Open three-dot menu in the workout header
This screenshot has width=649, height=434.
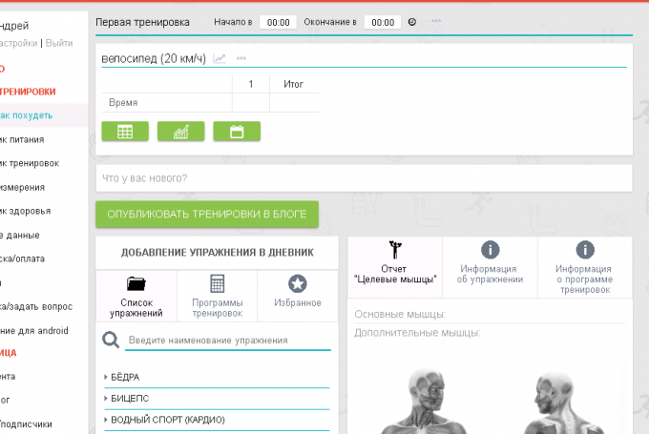click(x=436, y=21)
